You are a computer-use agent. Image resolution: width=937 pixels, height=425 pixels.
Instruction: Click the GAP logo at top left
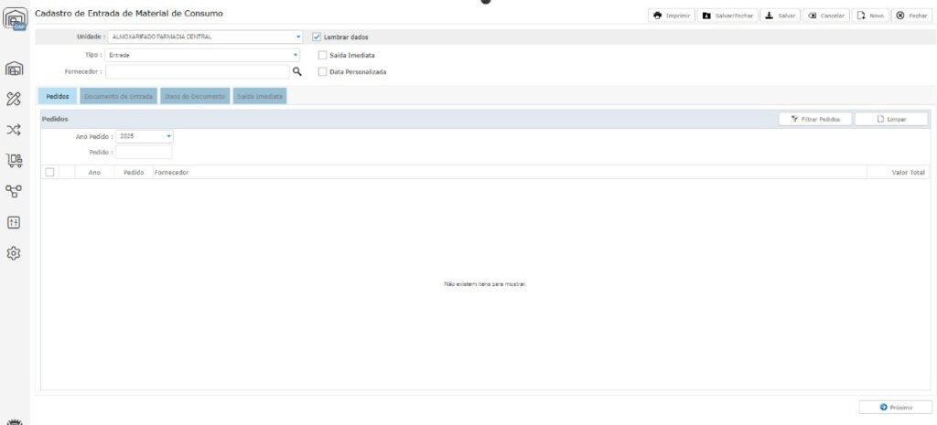16,19
